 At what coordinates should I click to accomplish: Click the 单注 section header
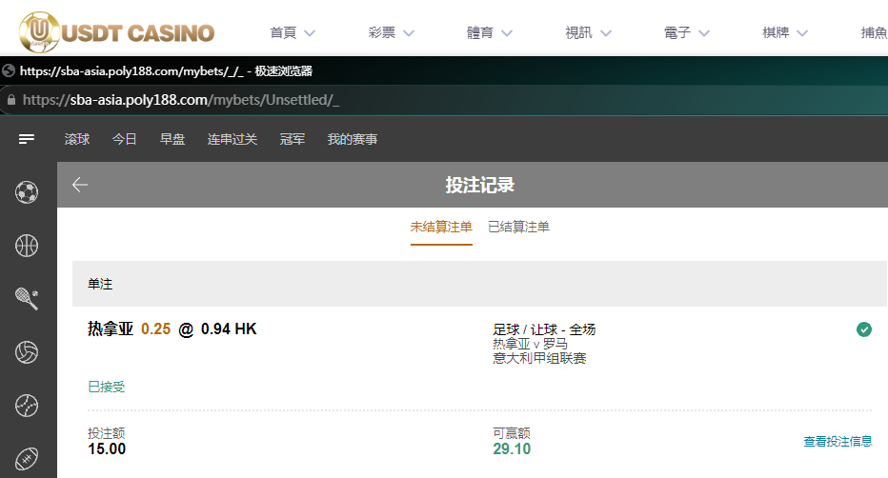(479, 284)
